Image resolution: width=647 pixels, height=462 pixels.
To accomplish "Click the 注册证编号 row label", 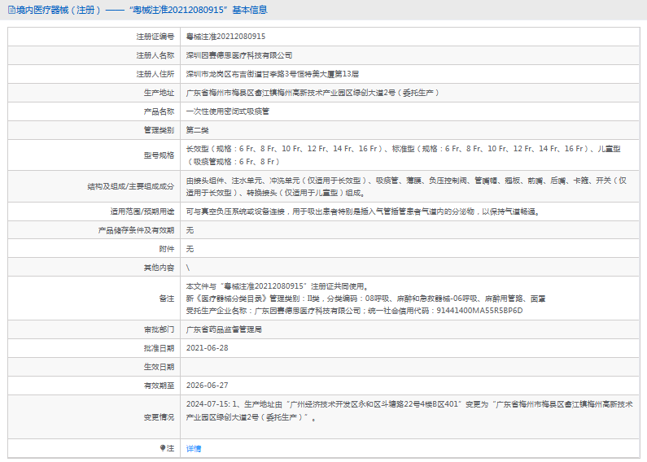I will 155,37.
